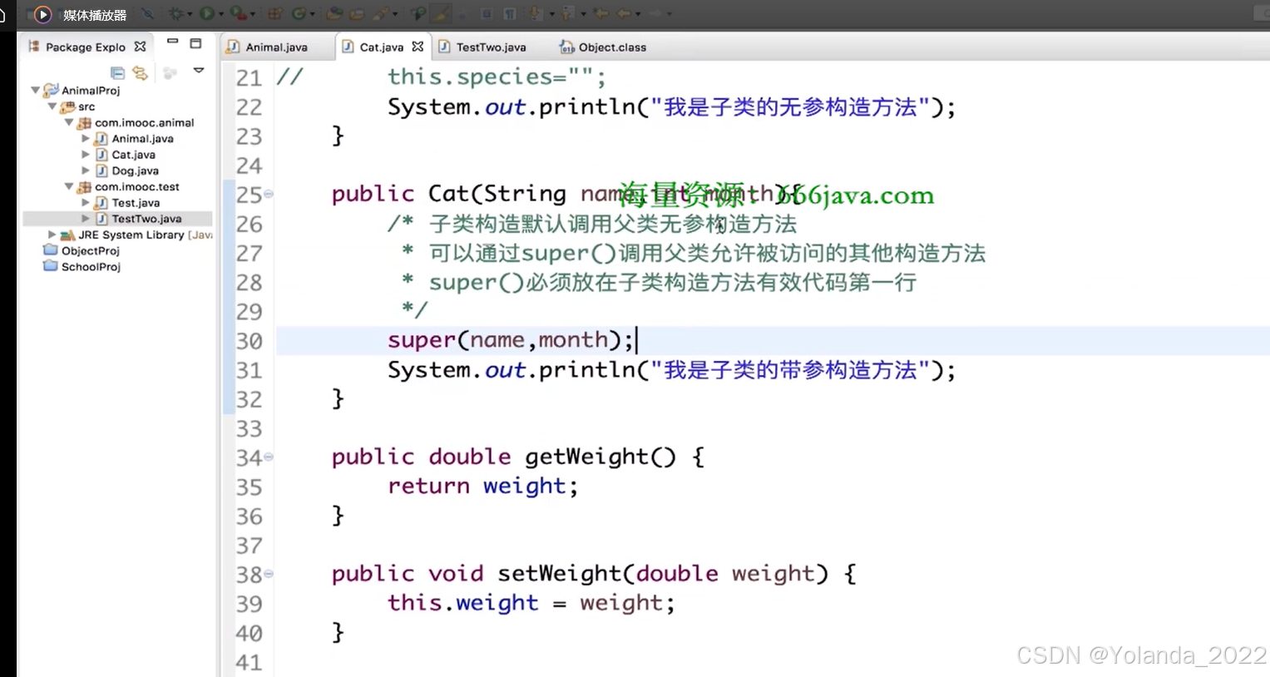The image size is (1270, 677).
Task: Click the com.imooc.animal package icon
Action: click(84, 122)
